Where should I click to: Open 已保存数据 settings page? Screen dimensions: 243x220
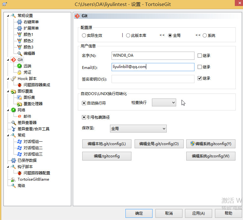pyautogui.click(x=27, y=161)
